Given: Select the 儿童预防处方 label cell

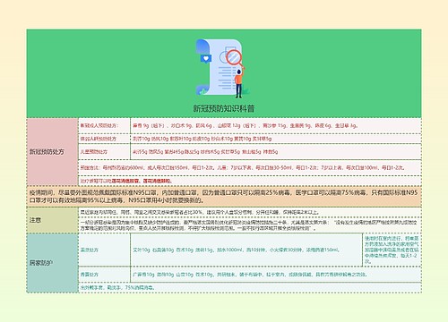Looking at the screenshot, I should point(104,152).
